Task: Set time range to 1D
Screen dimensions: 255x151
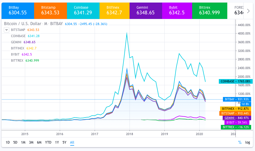Action: (x=8, y=142)
